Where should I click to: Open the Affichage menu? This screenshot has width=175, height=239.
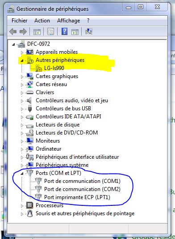69,21
